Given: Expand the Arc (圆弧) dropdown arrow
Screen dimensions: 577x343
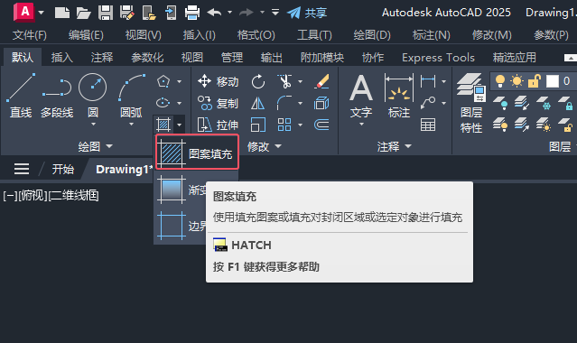Looking at the screenshot, I should (131, 125).
